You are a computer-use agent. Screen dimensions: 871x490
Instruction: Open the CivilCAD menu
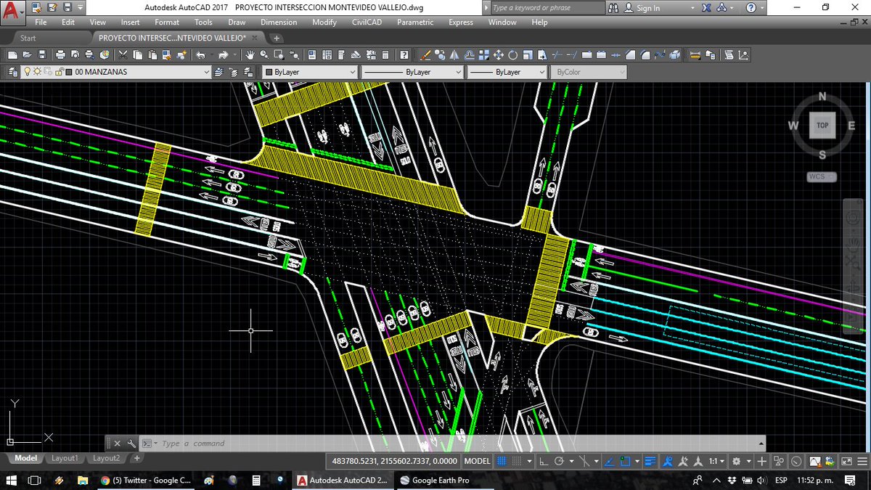point(367,23)
